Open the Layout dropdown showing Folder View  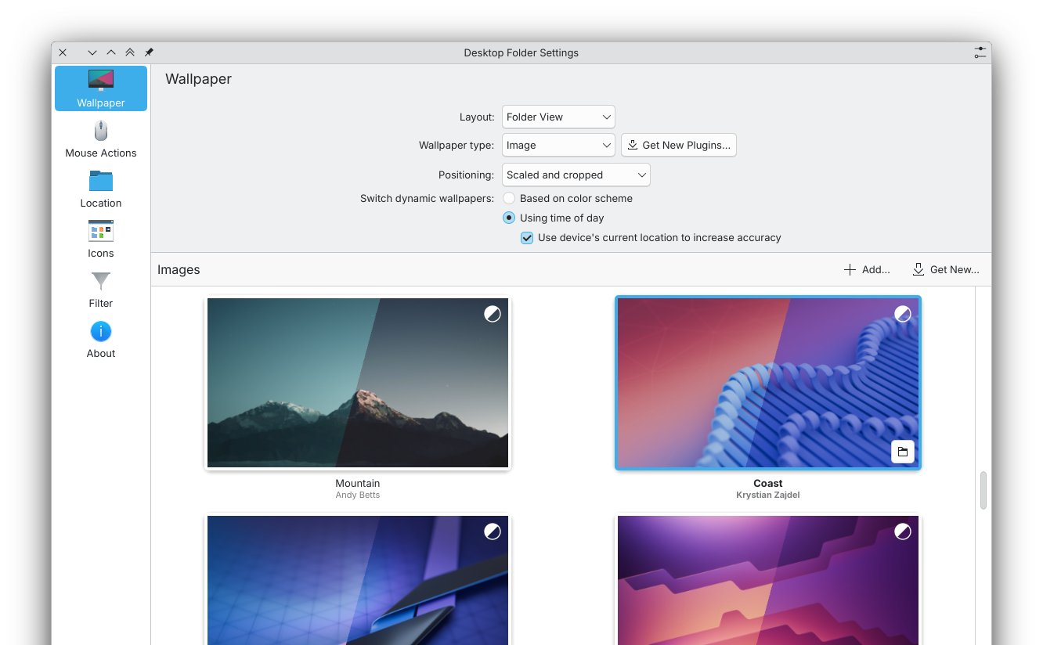coord(558,117)
